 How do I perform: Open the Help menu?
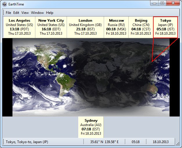50,13
